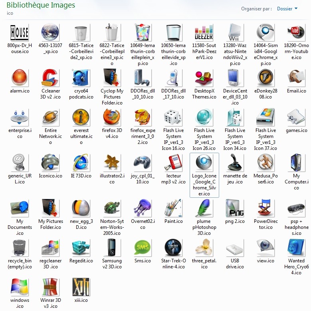Click the file name 'DDORes_dll_17_10.ico'
The image size is (311, 311).
point(173,94)
